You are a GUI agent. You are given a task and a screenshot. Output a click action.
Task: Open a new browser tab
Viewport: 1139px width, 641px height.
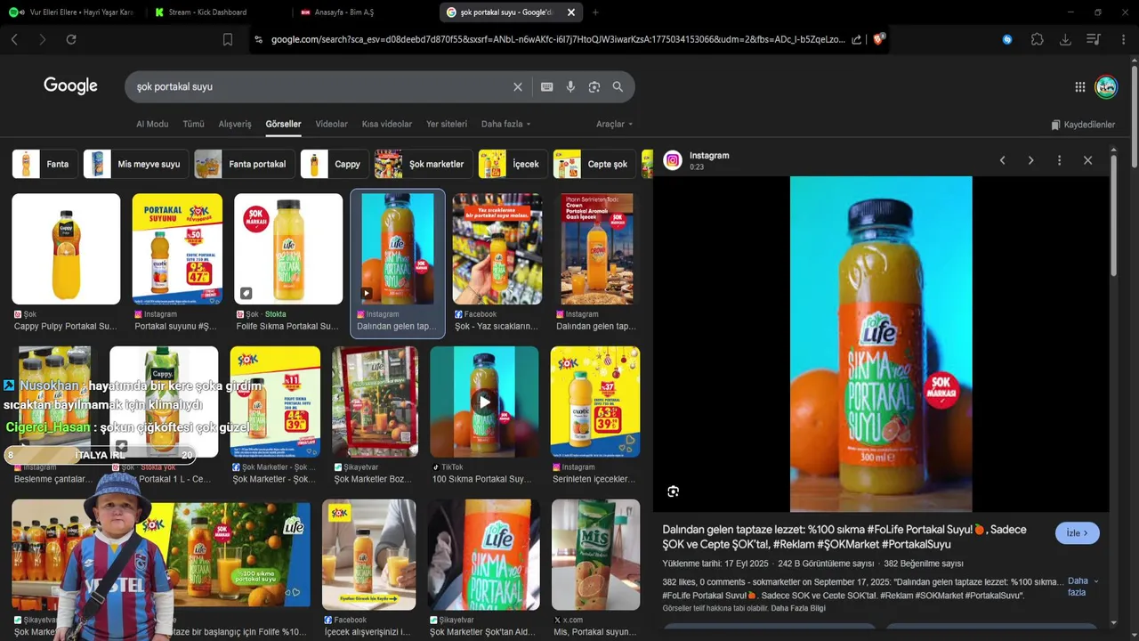coord(595,12)
